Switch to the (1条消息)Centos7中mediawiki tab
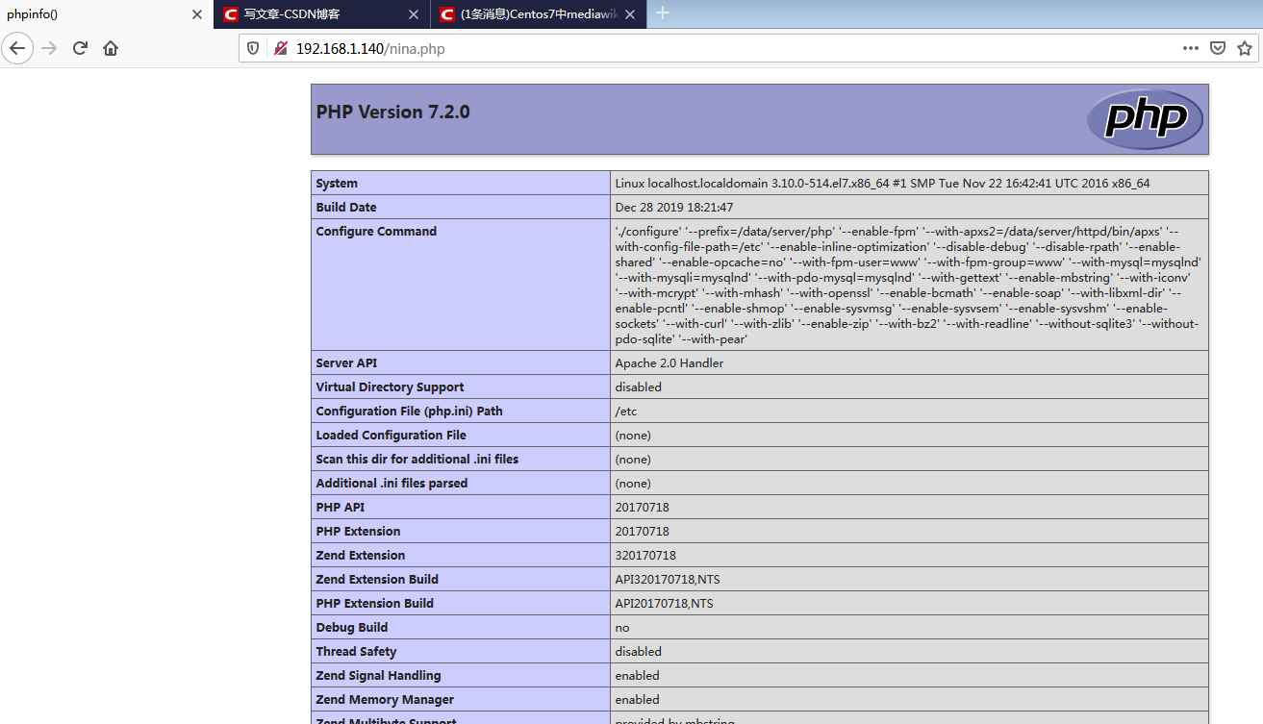Image resolution: width=1263 pixels, height=724 pixels. tap(539, 14)
